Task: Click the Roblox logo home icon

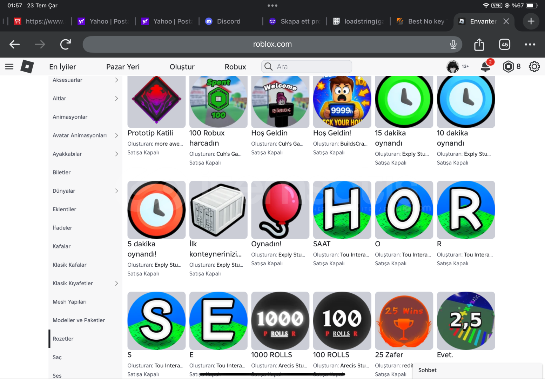Action: pos(27,66)
